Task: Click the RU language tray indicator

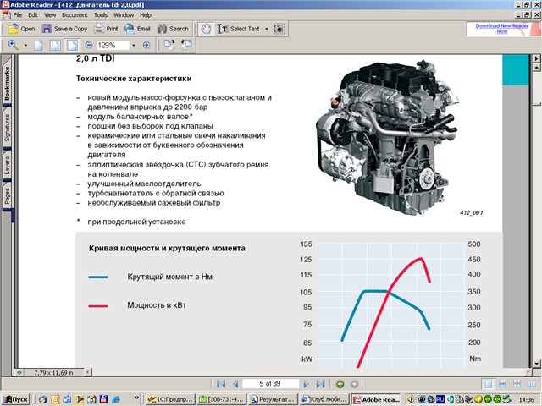Action: coord(440,399)
